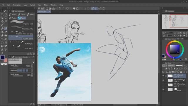Open the Window menu

pyautogui.click(x=53, y=5)
